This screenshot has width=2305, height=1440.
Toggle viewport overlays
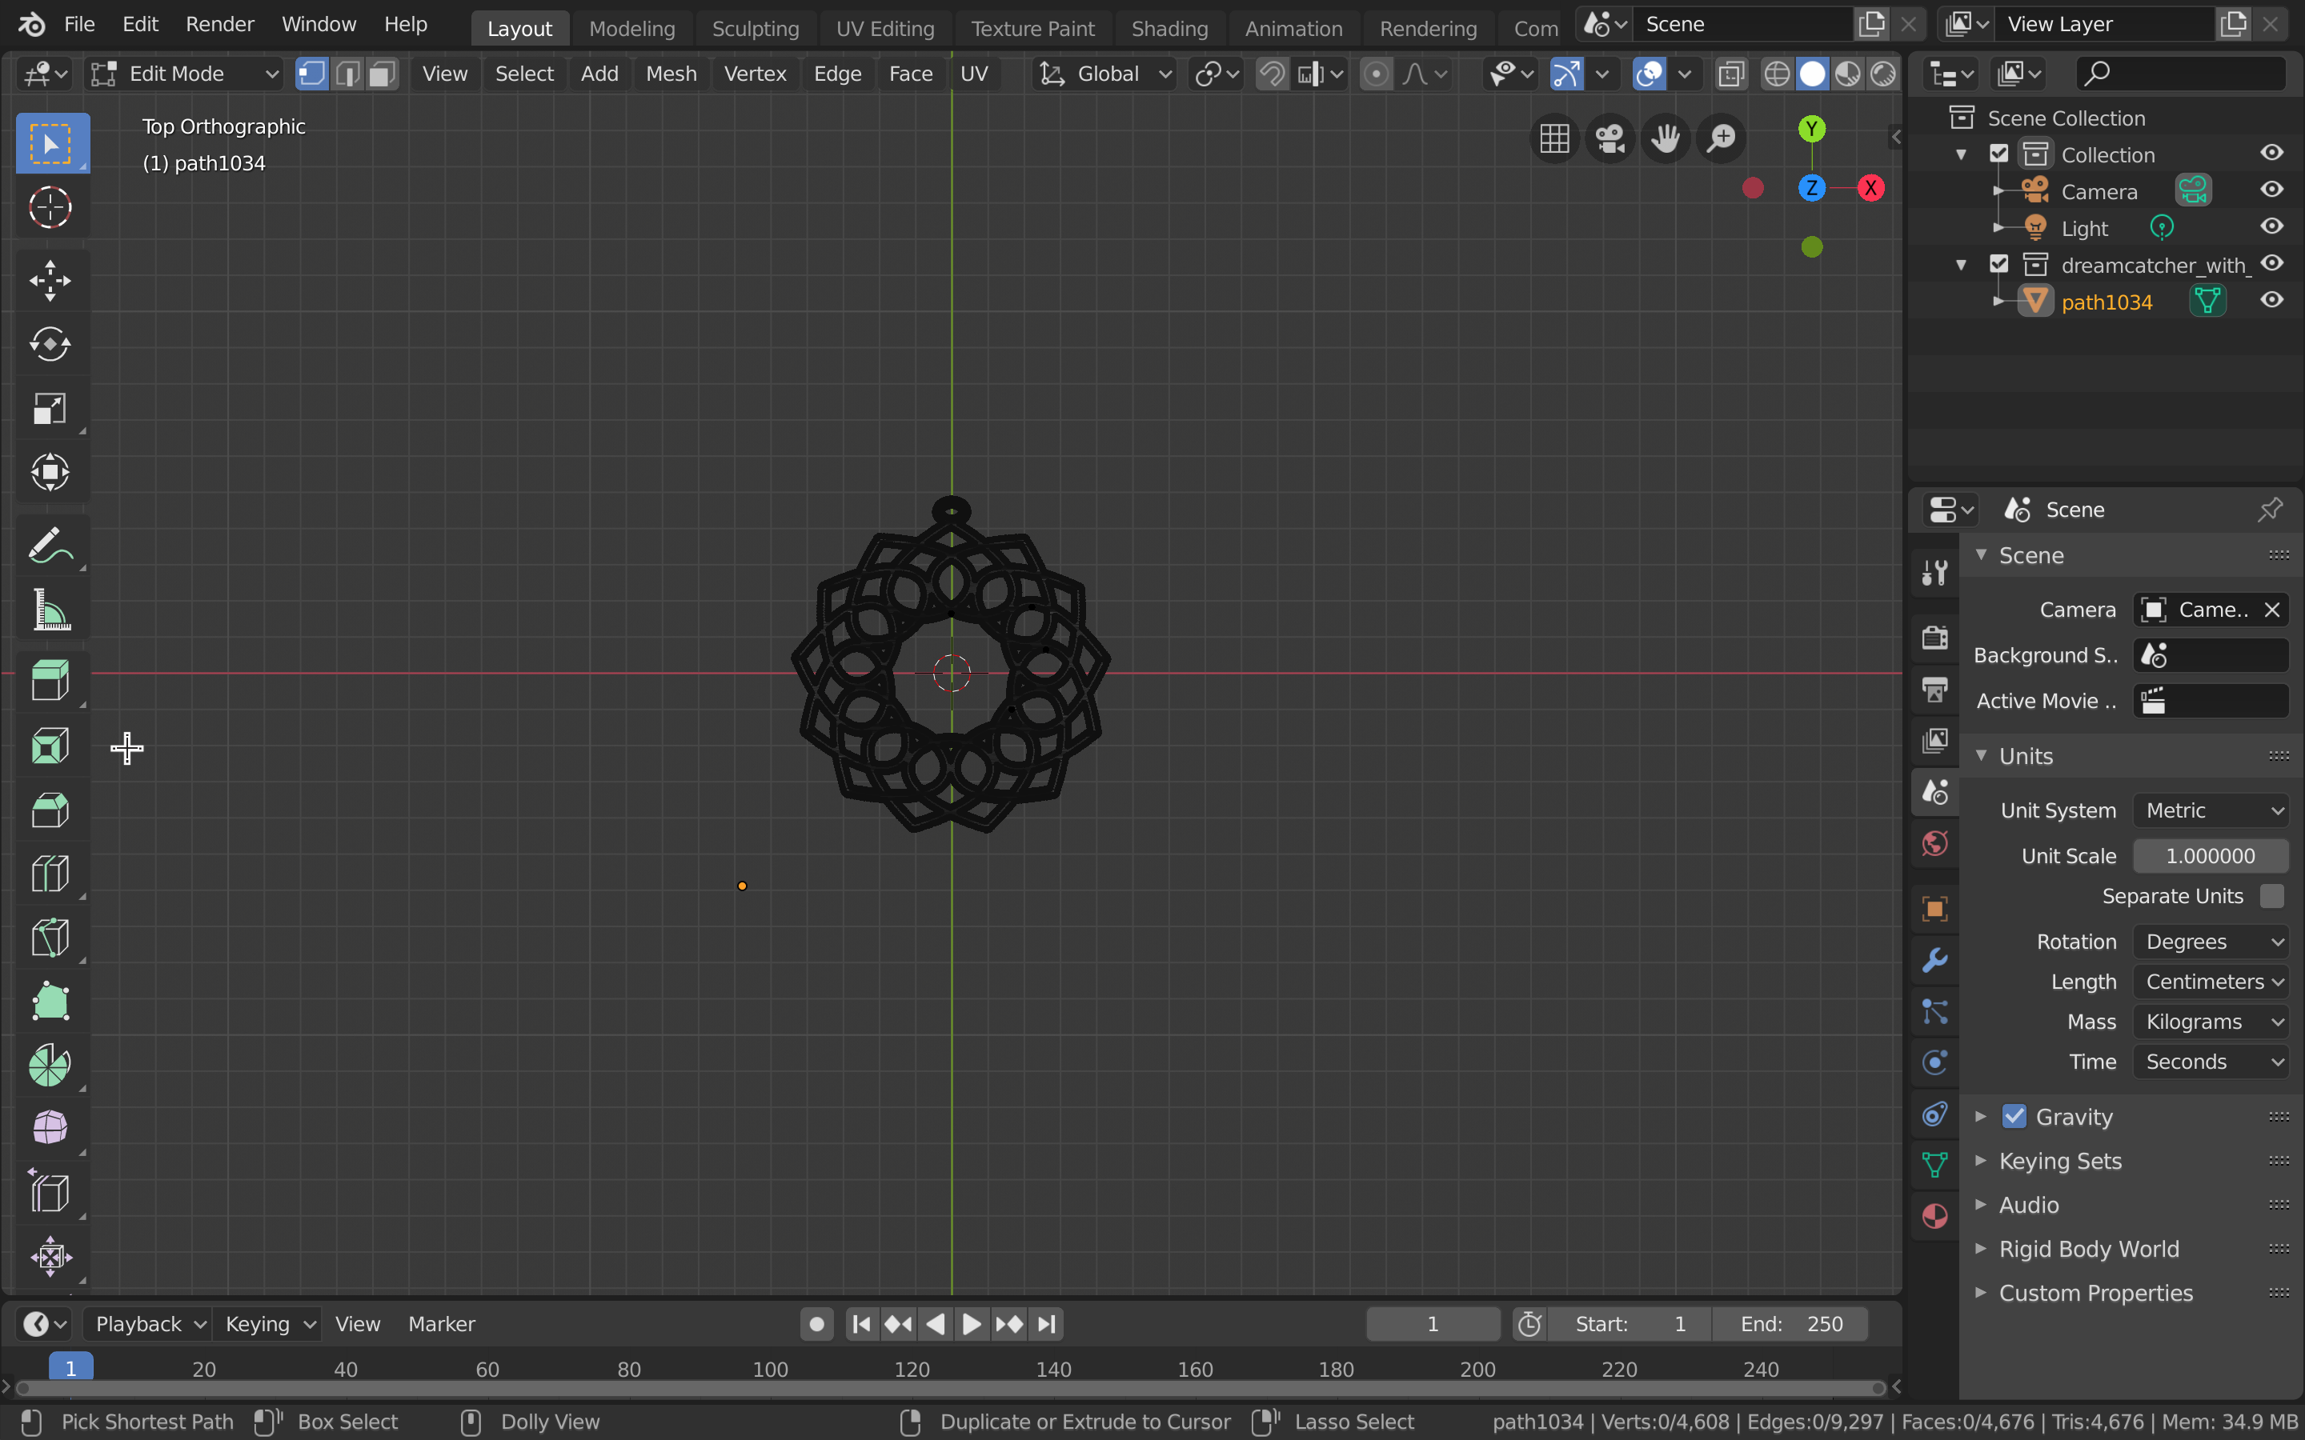(x=1649, y=74)
